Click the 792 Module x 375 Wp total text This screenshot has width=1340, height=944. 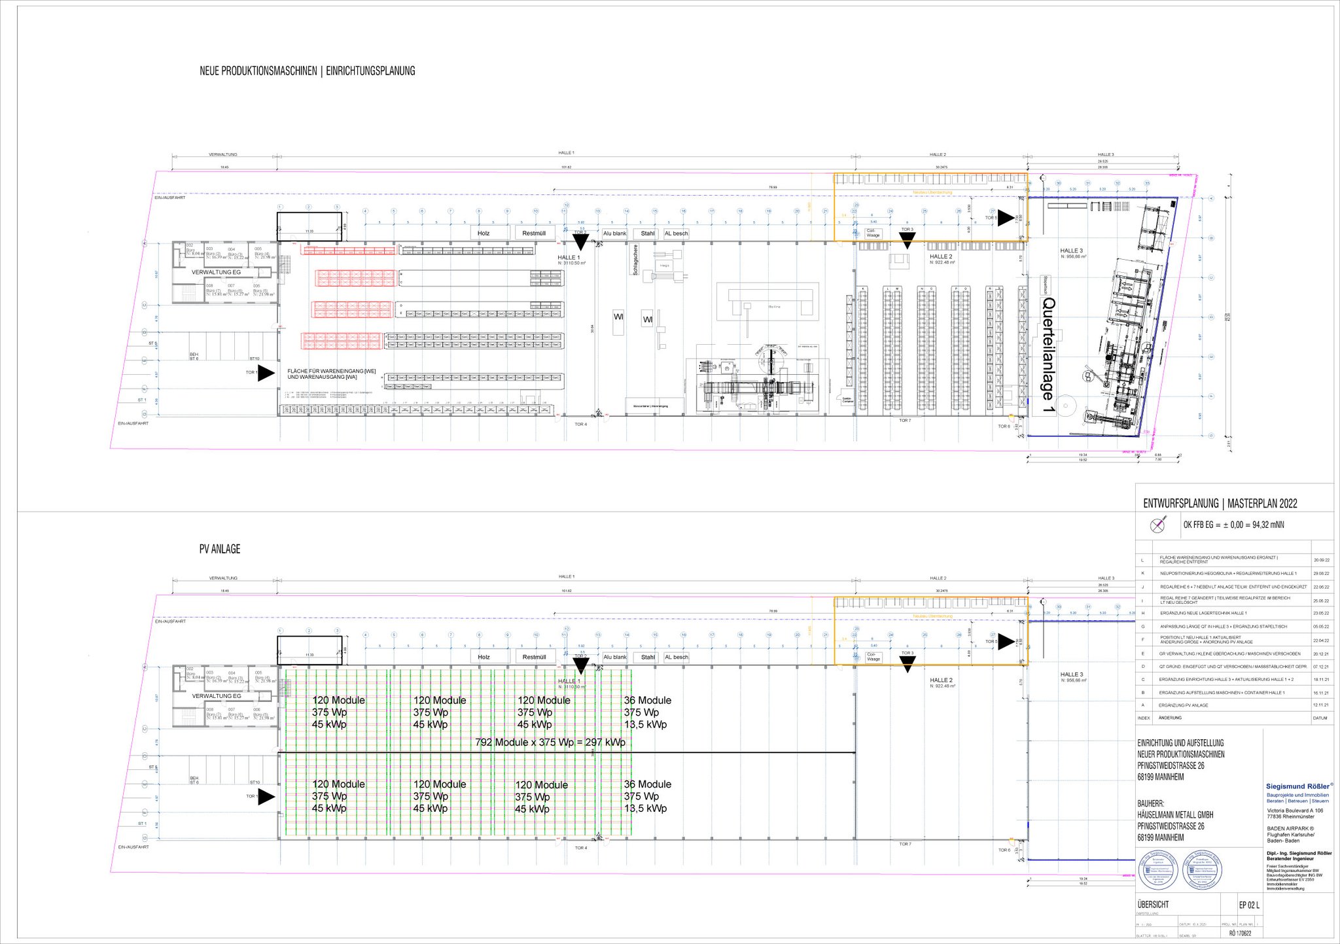point(550,743)
